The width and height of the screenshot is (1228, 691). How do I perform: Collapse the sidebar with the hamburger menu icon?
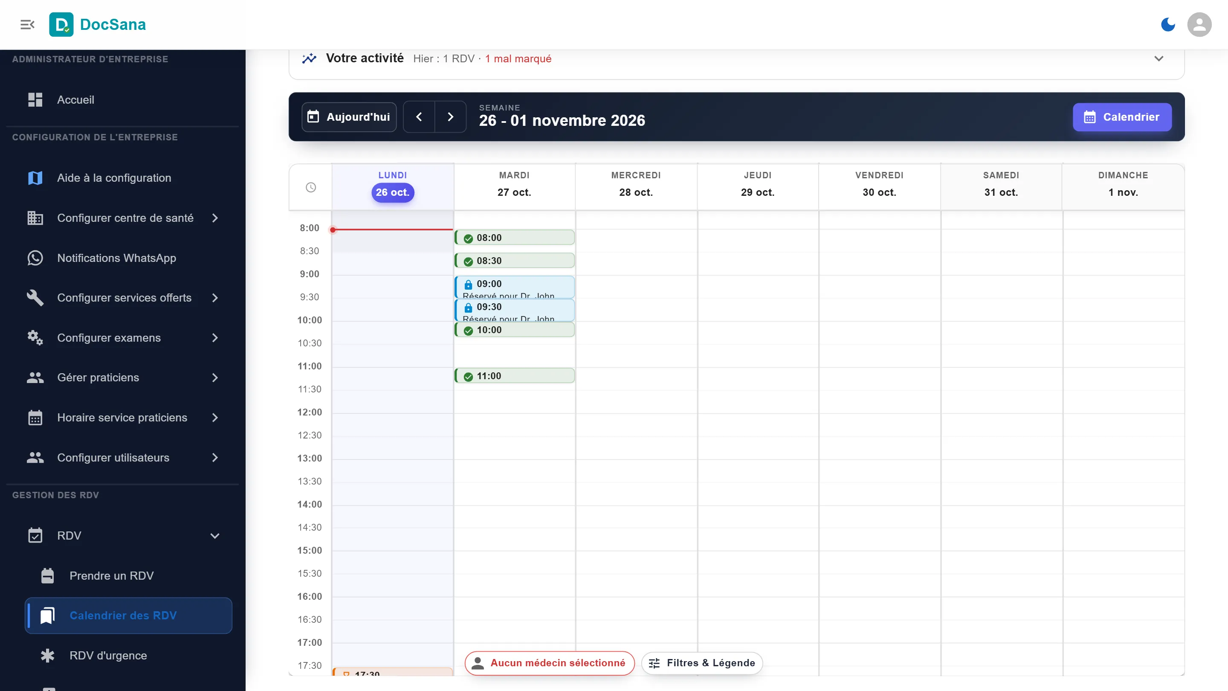27,24
